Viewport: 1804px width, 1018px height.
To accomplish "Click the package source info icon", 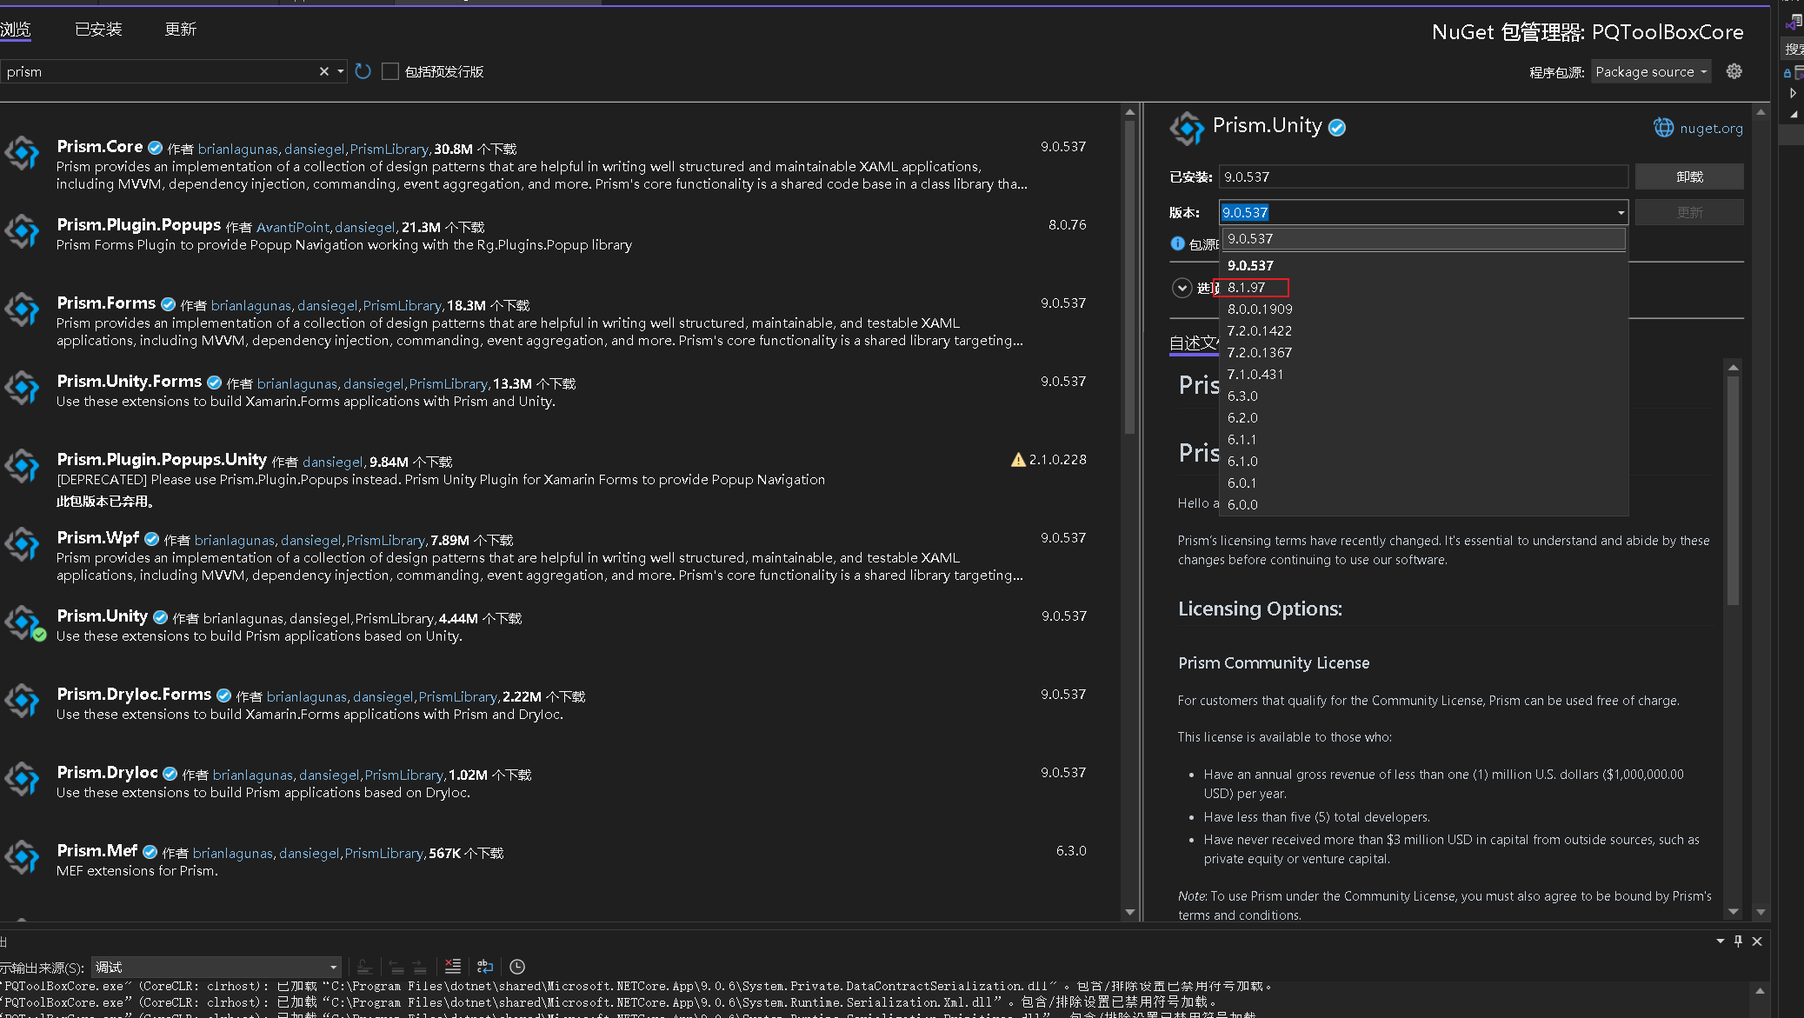I will pos(1177,243).
